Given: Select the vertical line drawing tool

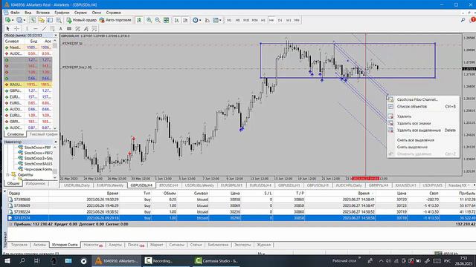Looking at the screenshot, I should tap(27, 28).
